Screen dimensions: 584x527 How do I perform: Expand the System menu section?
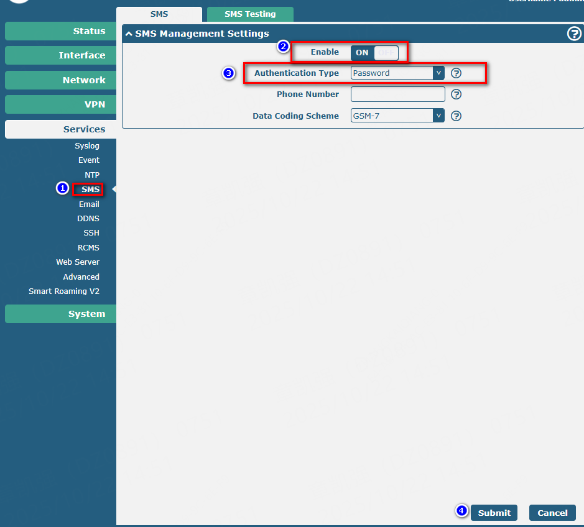(61, 314)
